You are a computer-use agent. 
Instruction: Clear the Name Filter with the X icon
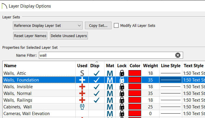click(178, 55)
